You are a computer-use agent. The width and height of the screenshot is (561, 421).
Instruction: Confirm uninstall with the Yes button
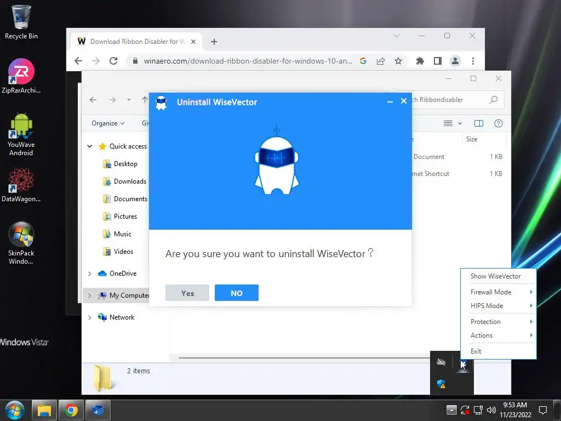click(187, 293)
